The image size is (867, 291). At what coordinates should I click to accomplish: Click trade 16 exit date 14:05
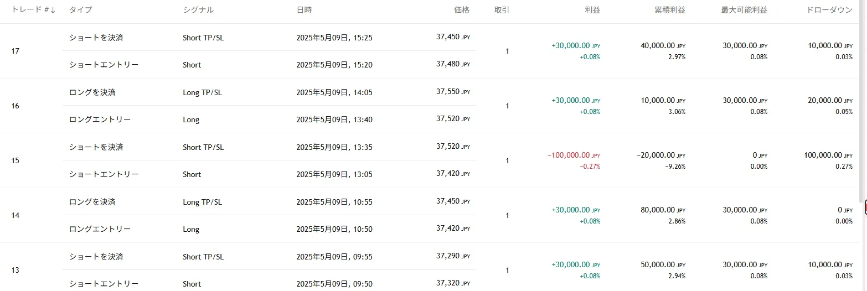334,92
